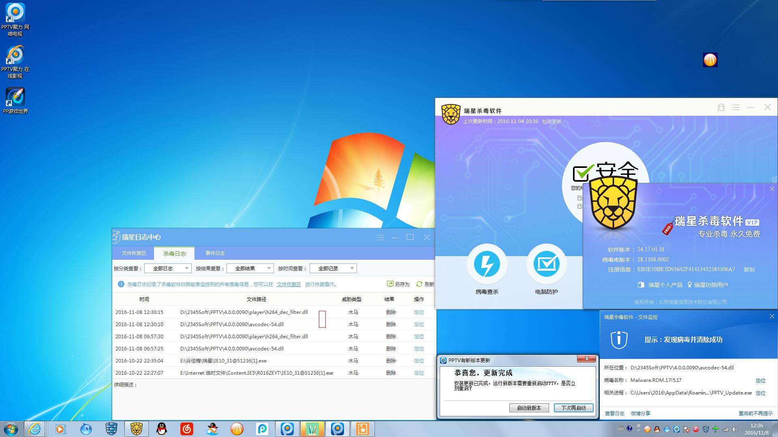Click the Rising lion icon in the taskbar
The width and height of the screenshot is (778, 437).
[137, 429]
